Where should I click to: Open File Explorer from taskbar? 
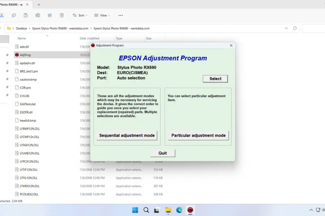click(x=168, y=210)
